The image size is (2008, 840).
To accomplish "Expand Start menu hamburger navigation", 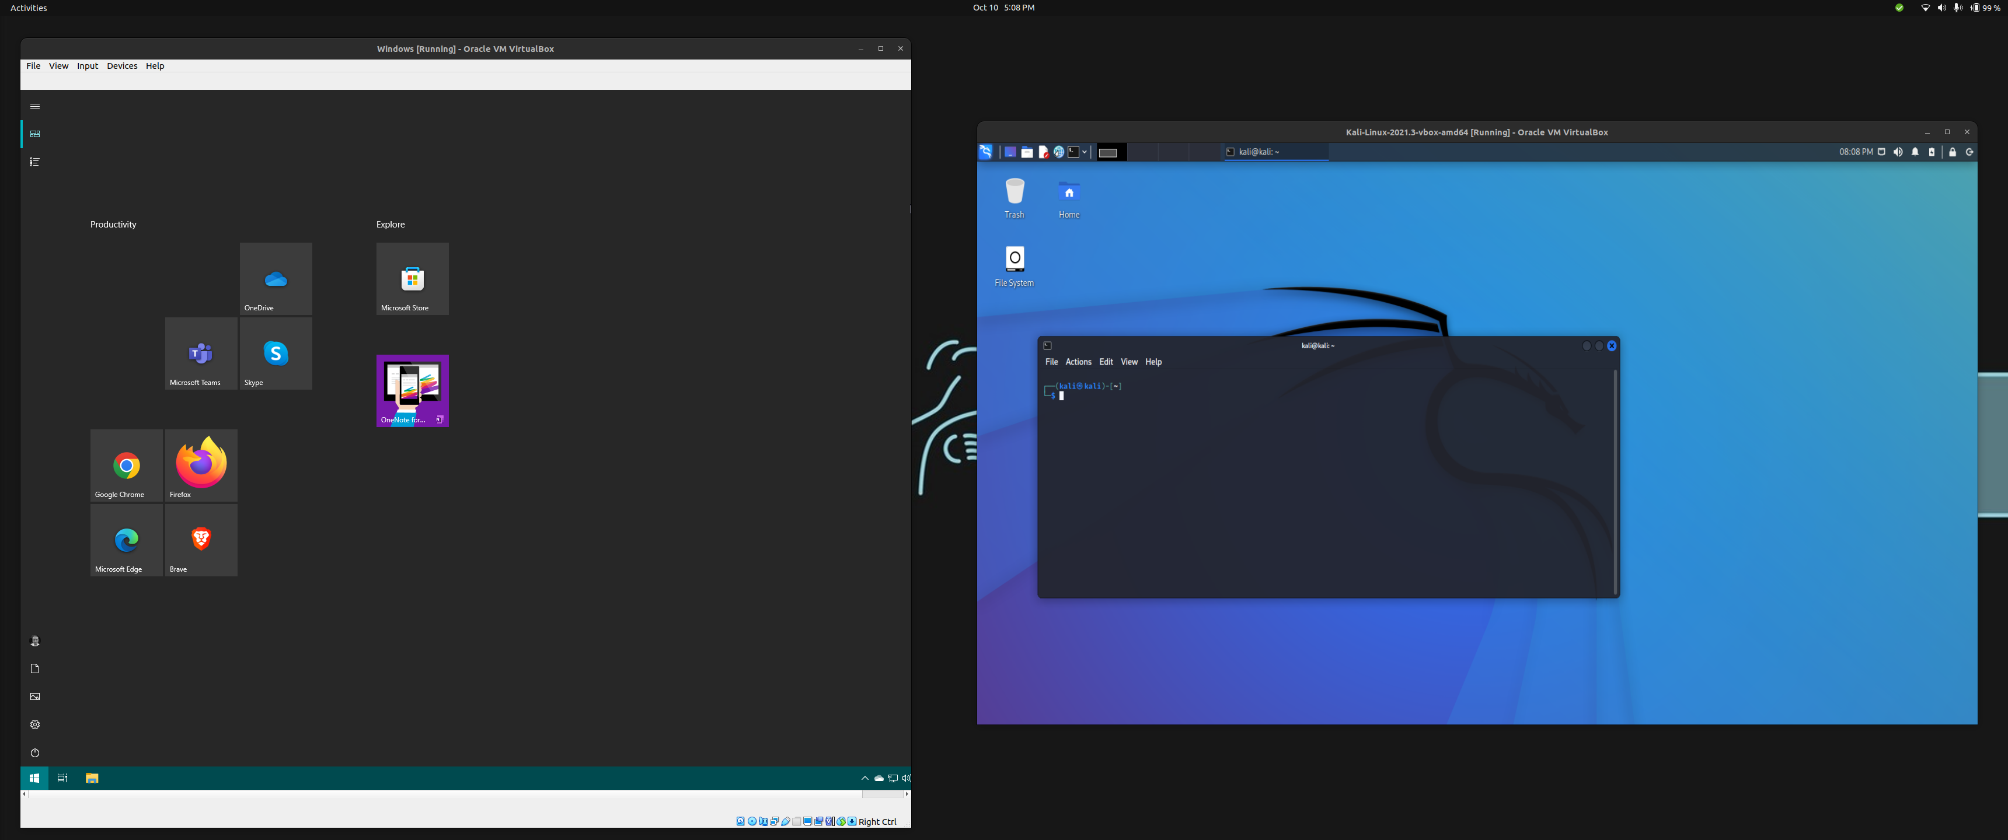I will click(35, 106).
